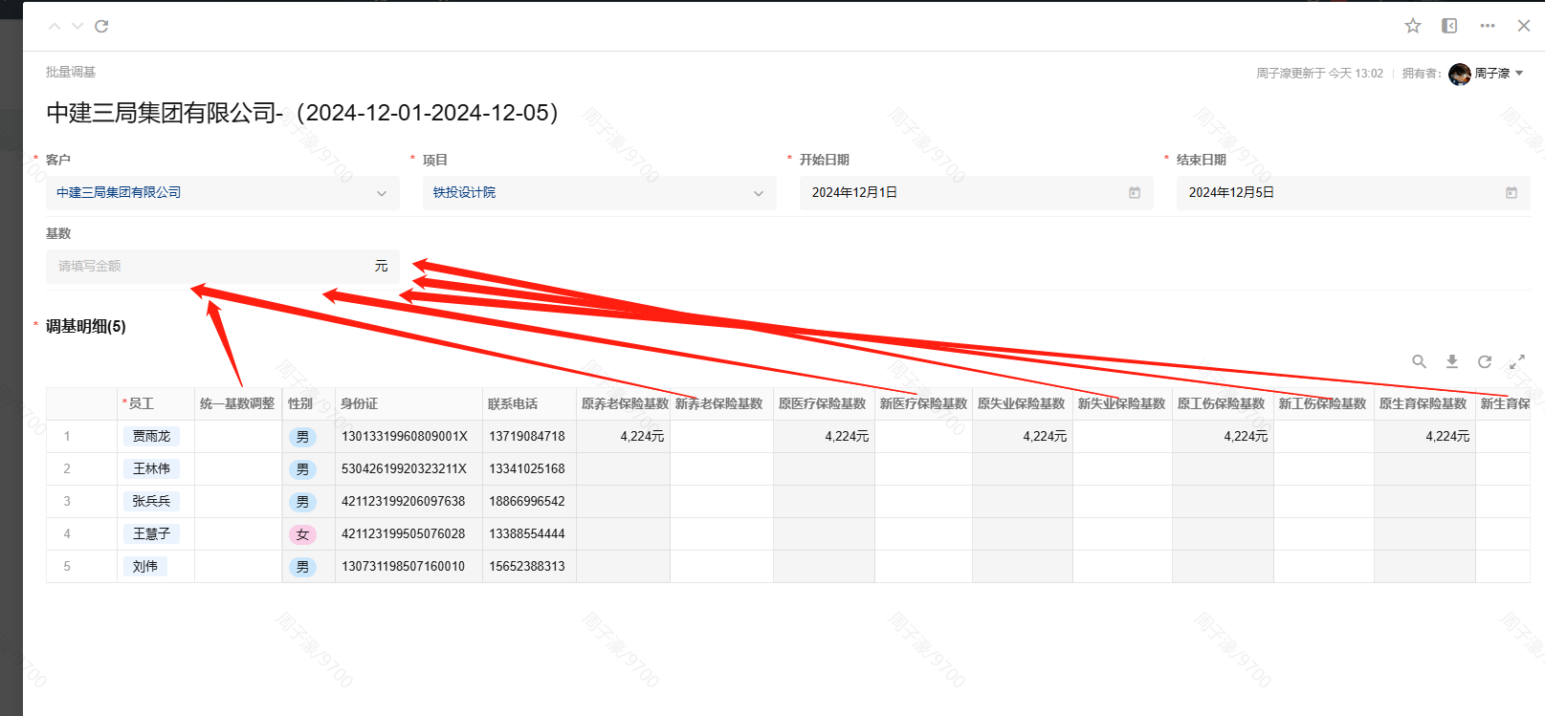Go to next record arrow
The image size is (1545, 716).
tap(77, 26)
